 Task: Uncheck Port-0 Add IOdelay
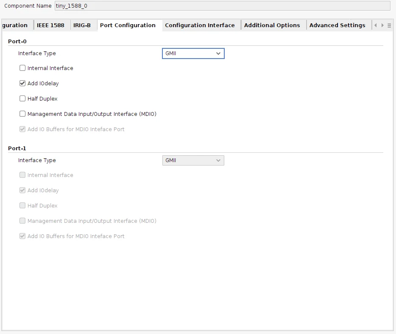pyautogui.click(x=23, y=84)
